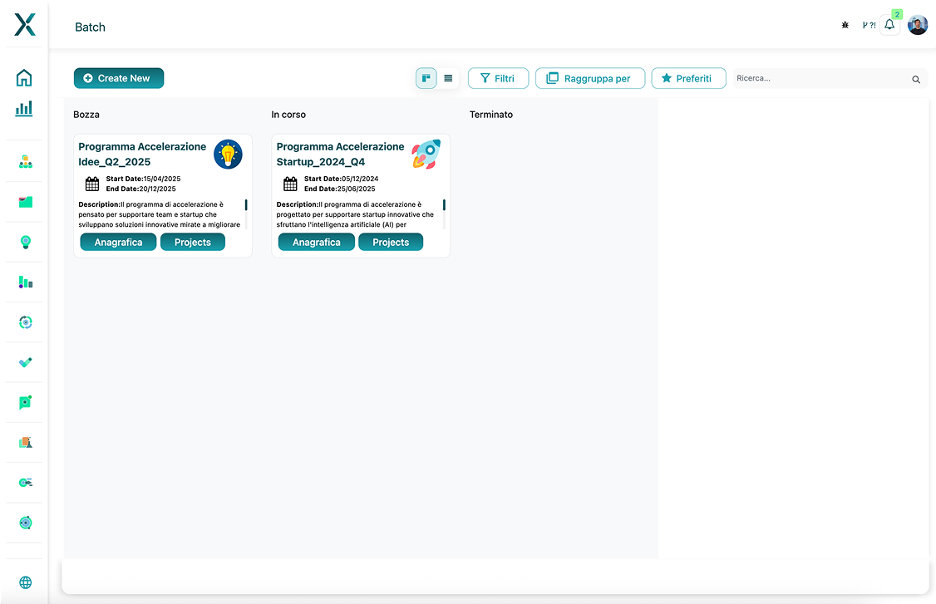The width and height of the screenshot is (936, 604).
Task: Go to the Home icon in sidebar
Action: (24, 78)
